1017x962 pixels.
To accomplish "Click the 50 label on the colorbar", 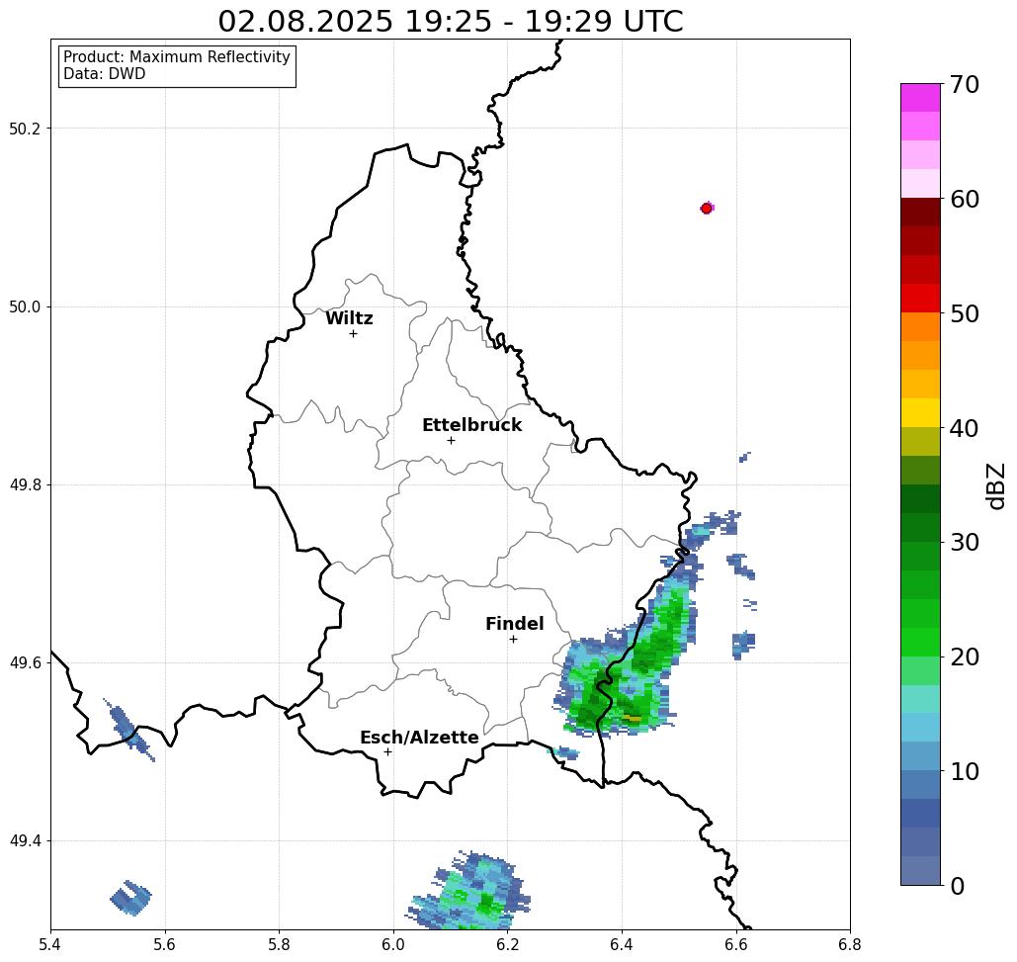I will (965, 313).
